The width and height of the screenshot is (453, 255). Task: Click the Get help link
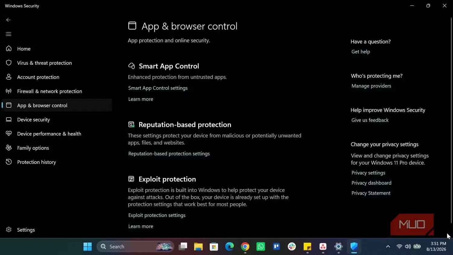click(x=361, y=52)
